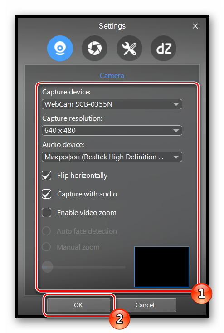This screenshot has width=224, height=333.
Task: Click the zoom level slider handle
Action: point(47,267)
